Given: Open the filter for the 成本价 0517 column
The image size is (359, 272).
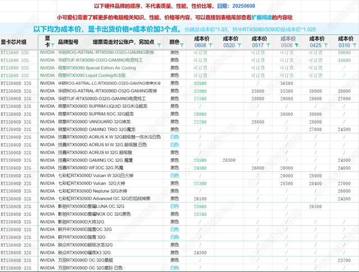Looking at the screenshot, I should point(268,45).
